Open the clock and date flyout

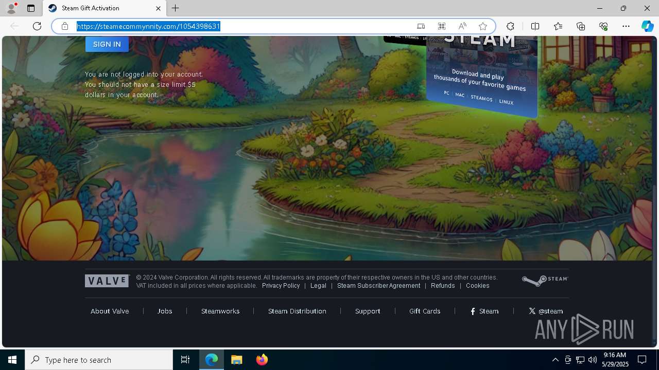(x=615, y=360)
